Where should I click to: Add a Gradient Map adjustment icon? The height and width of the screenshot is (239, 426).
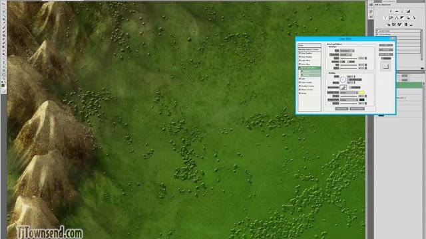point(406,25)
